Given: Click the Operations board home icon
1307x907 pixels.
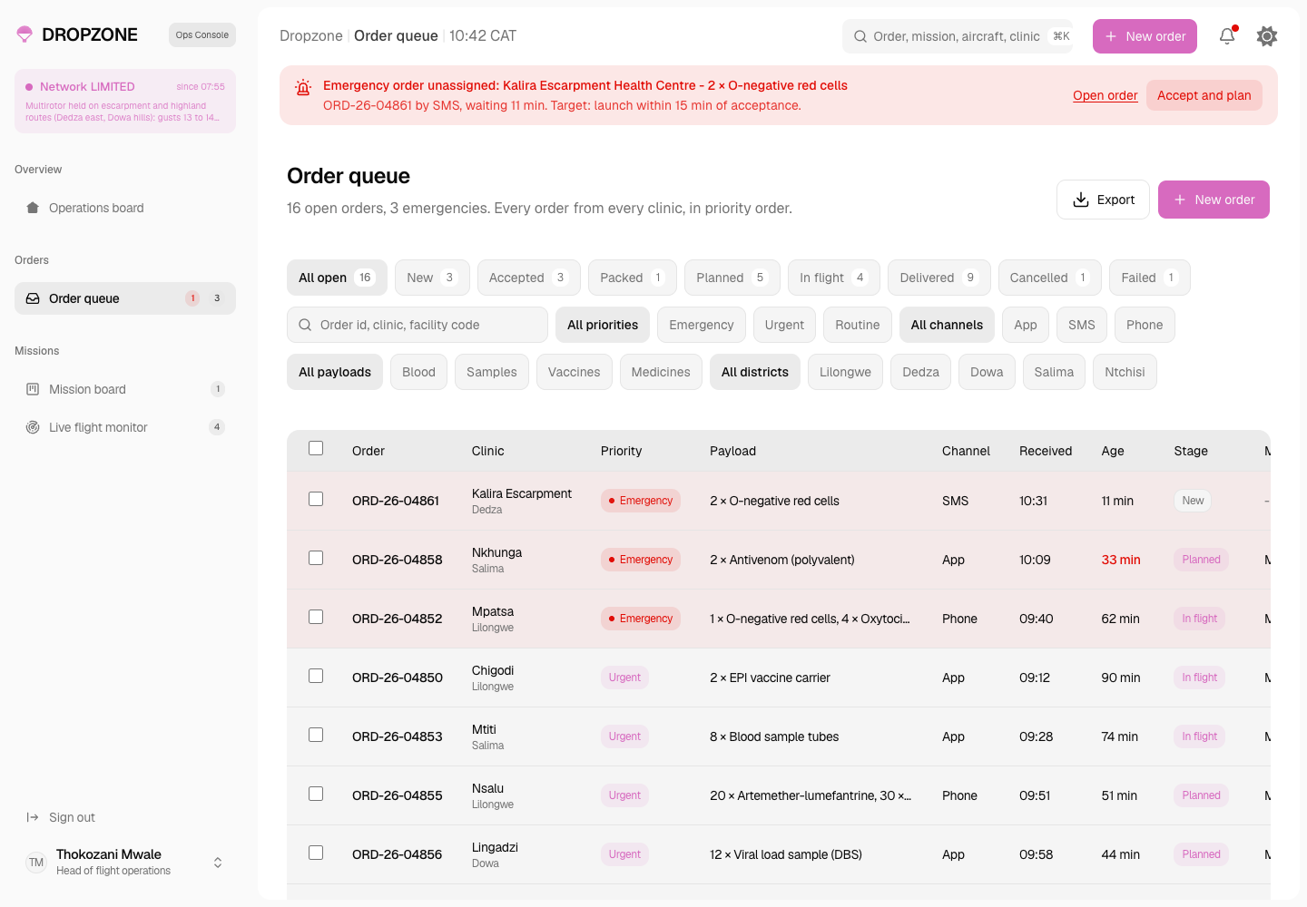Looking at the screenshot, I should tap(33, 208).
